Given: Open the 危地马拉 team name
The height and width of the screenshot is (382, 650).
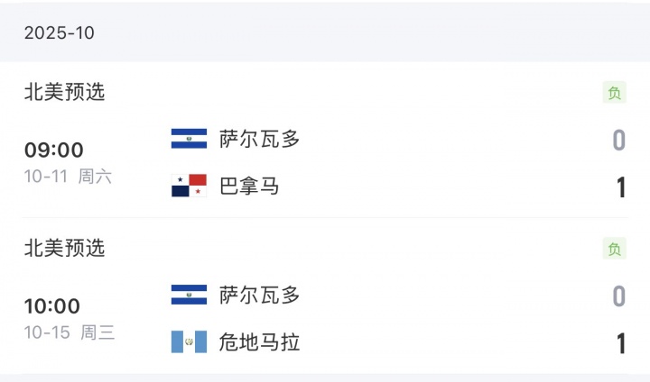Looking at the screenshot, I should pos(260,342).
